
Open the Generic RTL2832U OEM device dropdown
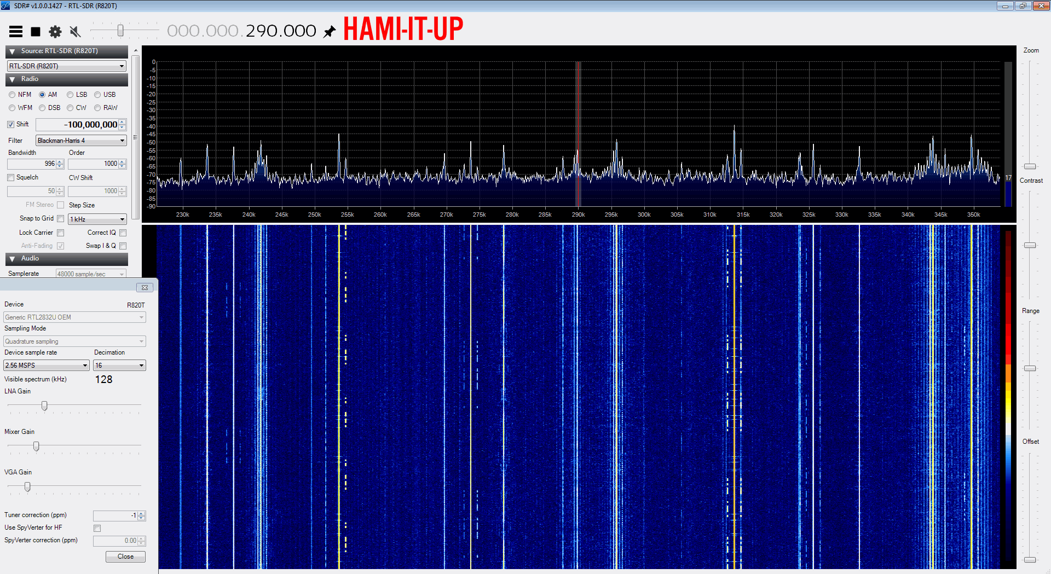coord(74,317)
